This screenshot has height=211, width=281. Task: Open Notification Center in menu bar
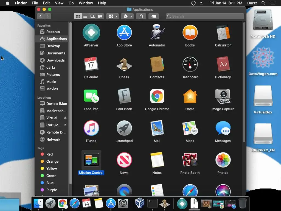pos(272,3)
